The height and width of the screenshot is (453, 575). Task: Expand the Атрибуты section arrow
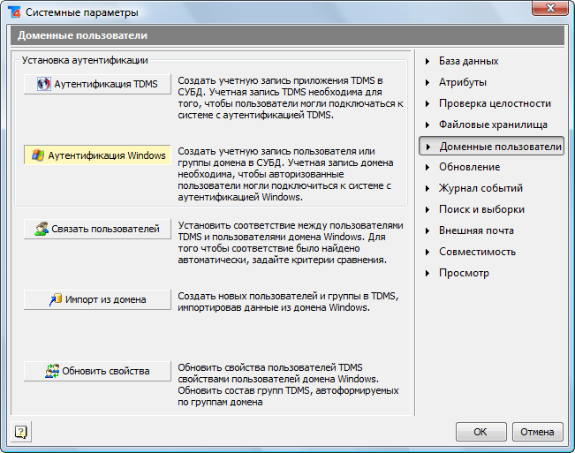point(427,82)
